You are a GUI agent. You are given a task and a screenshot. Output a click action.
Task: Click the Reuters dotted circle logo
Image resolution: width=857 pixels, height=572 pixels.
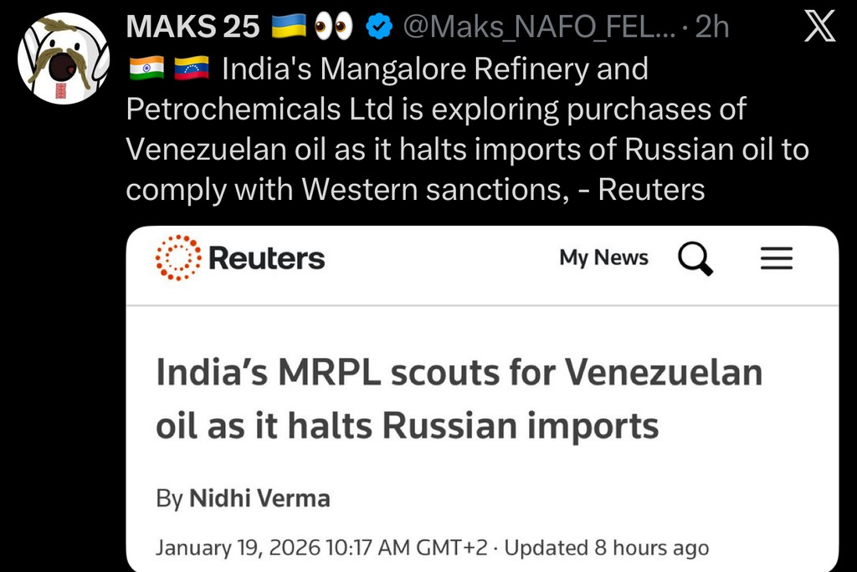pyautogui.click(x=178, y=258)
